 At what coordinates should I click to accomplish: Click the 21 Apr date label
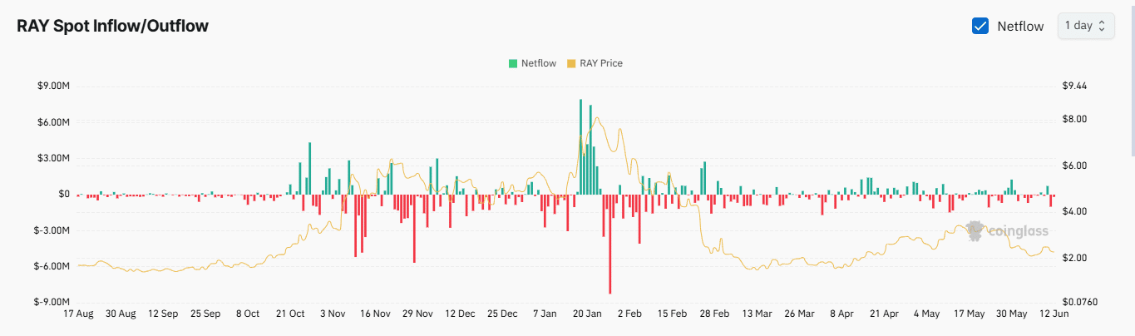(x=884, y=314)
